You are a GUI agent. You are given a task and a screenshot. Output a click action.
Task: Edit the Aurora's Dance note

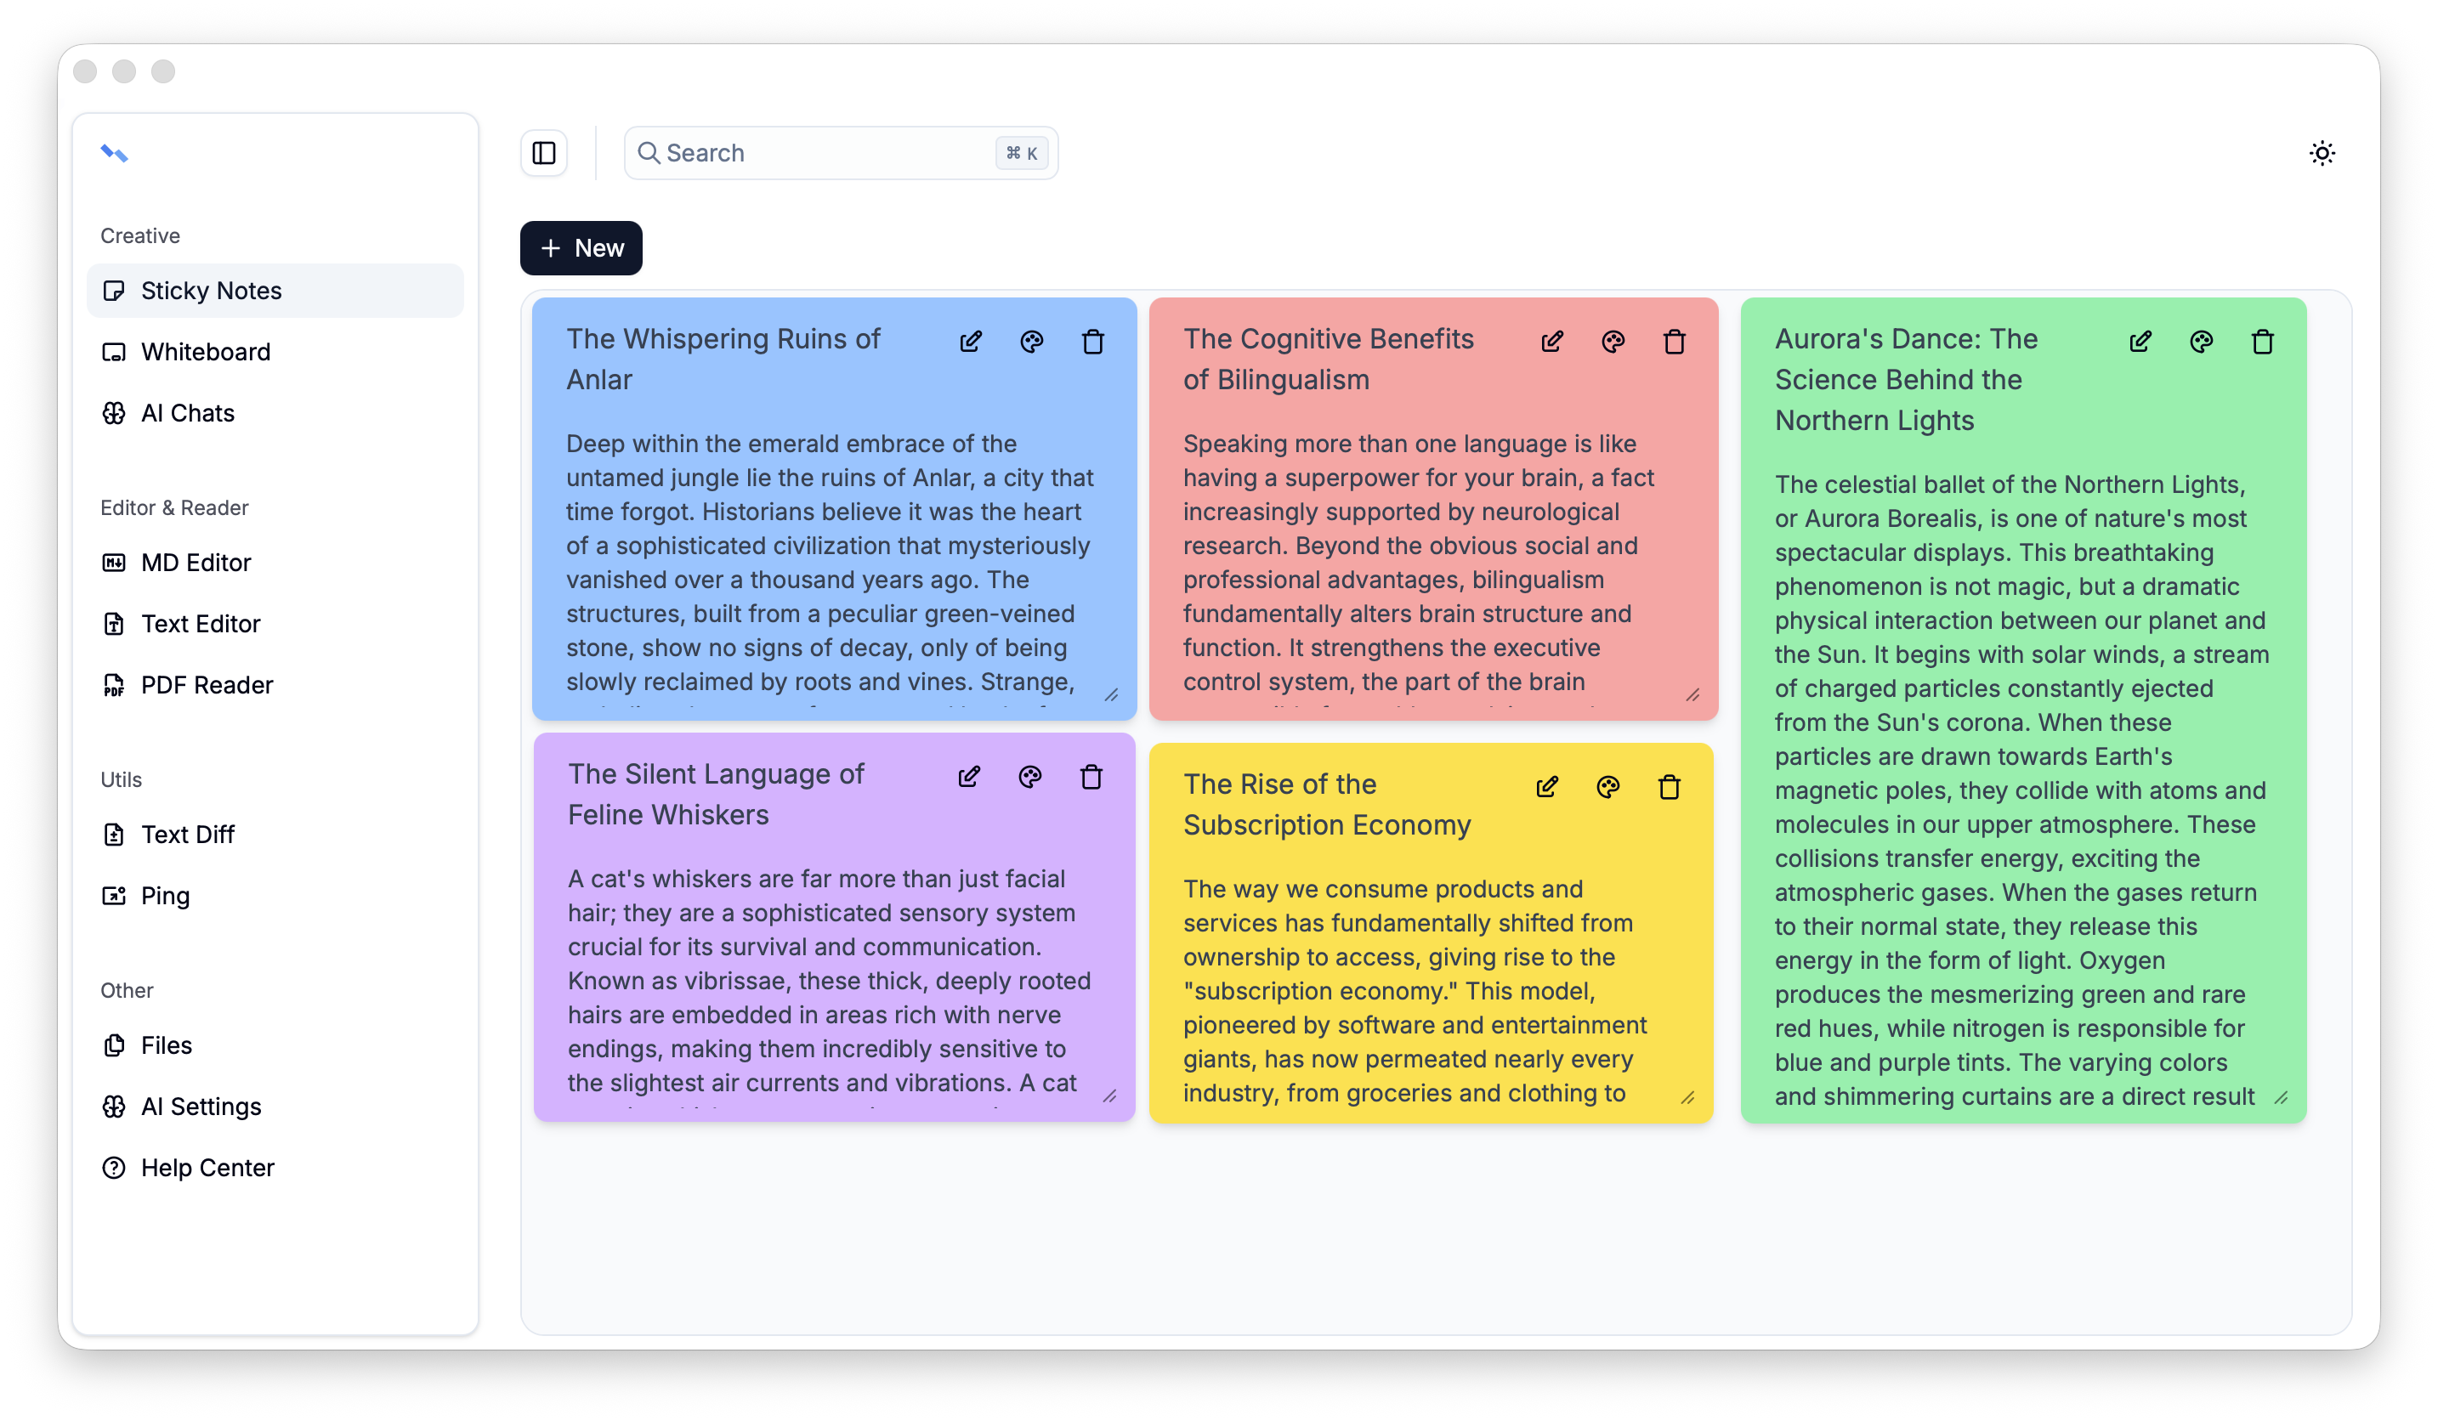tap(2140, 342)
